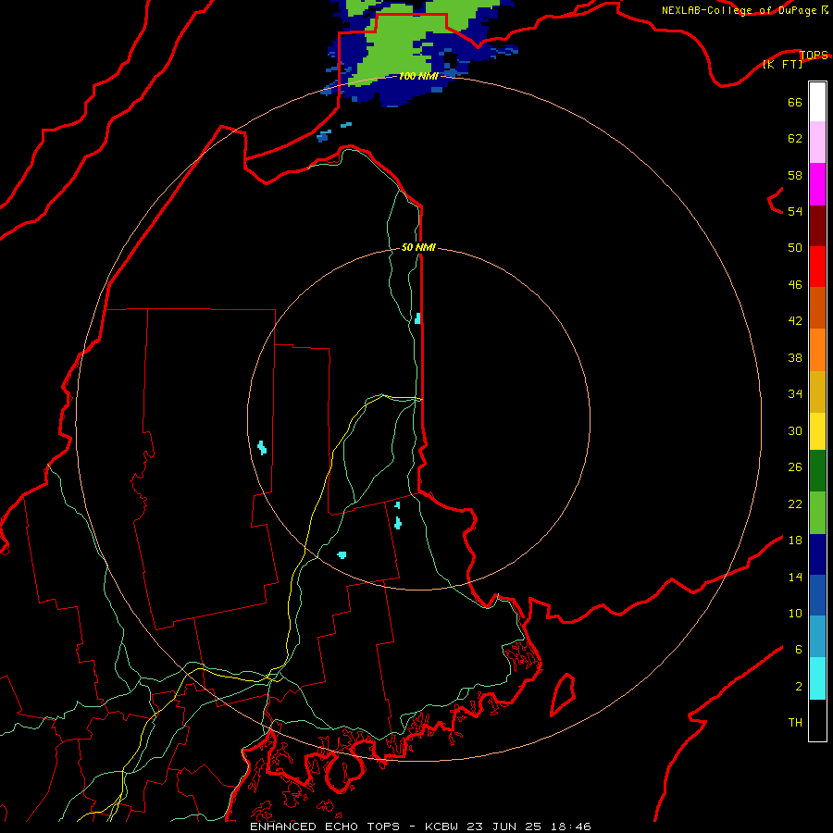Click the "[K FT]" units label
833x833 pixels.
pos(782,65)
